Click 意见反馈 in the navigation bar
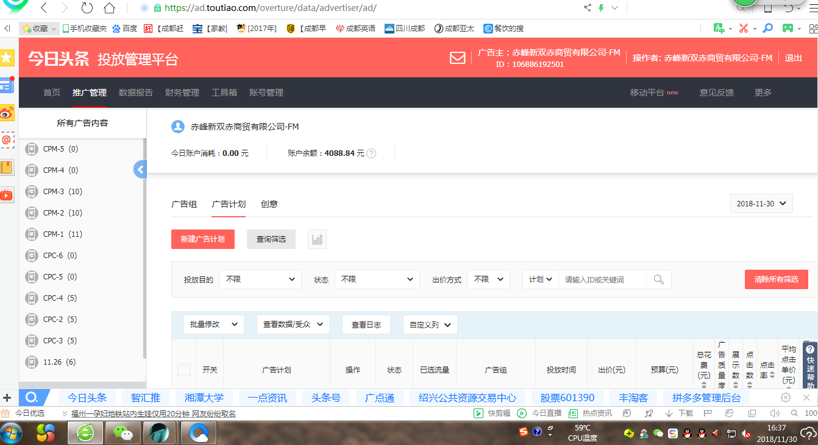 click(x=717, y=93)
